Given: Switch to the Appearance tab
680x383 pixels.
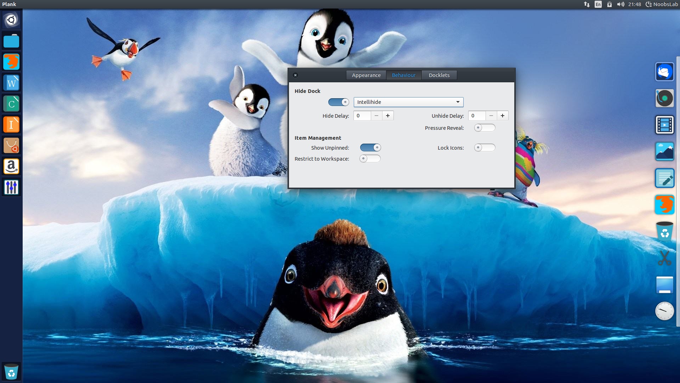Looking at the screenshot, I should coord(366,75).
